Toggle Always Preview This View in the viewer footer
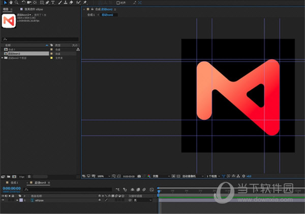Screen dimensions: 305x214 (x=84, y=176)
